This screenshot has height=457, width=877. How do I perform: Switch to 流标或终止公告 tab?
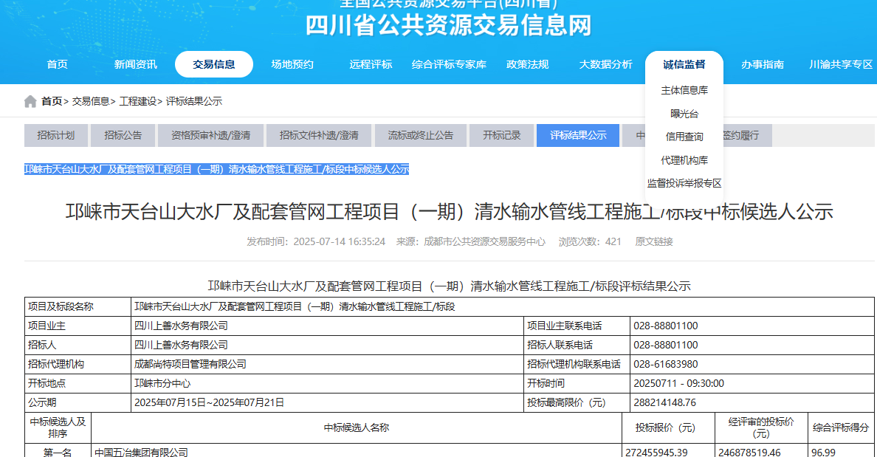(x=421, y=135)
